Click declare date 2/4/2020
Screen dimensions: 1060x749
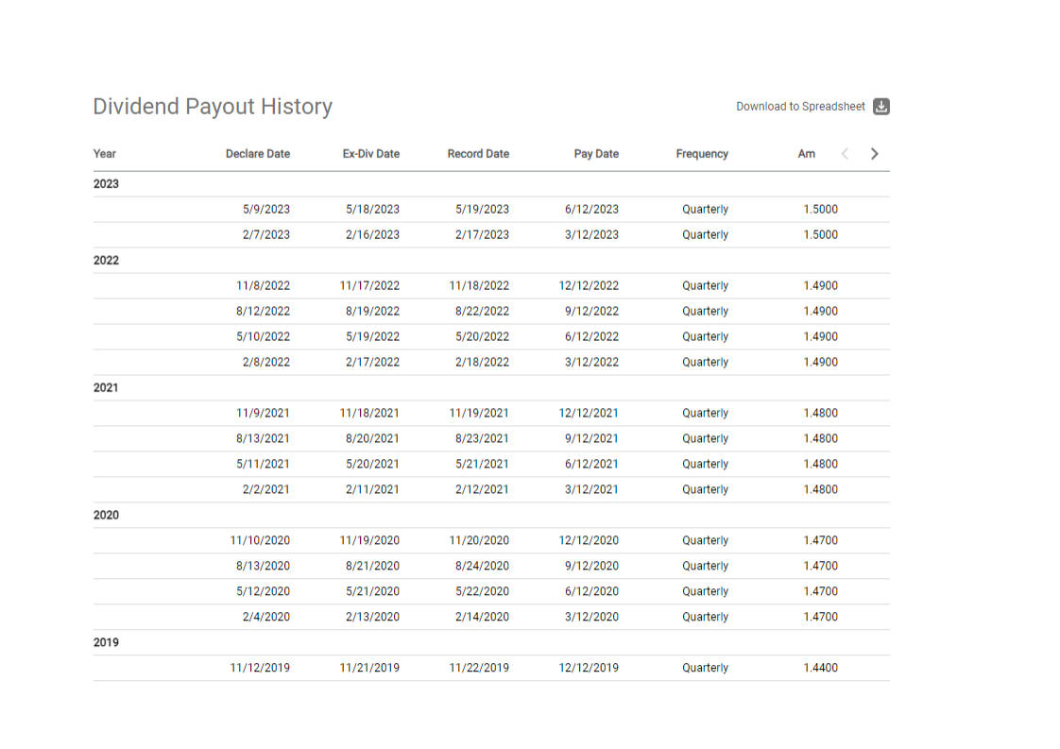[266, 617]
